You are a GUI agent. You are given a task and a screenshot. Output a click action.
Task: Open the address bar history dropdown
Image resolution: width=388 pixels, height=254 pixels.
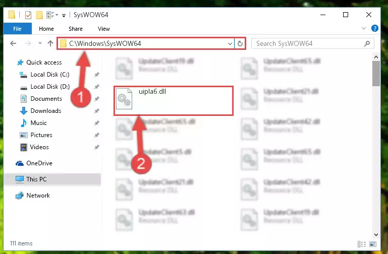(x=230, y=44)
